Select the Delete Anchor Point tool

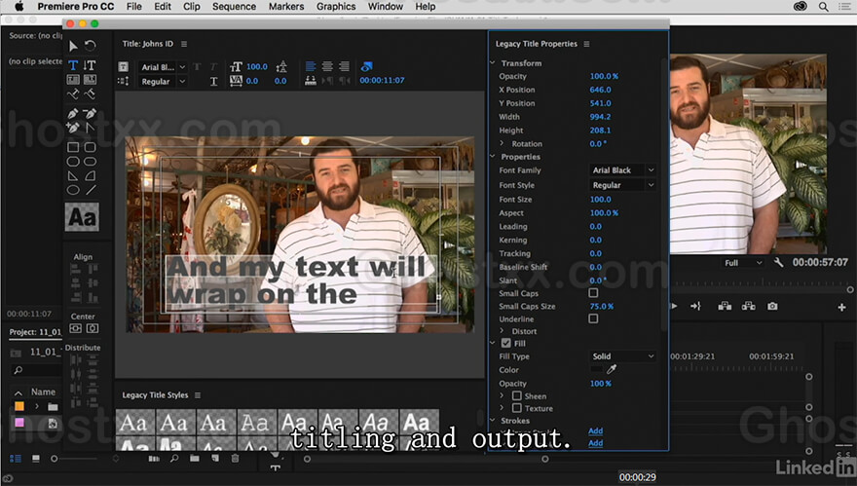[x=91, y=113]
